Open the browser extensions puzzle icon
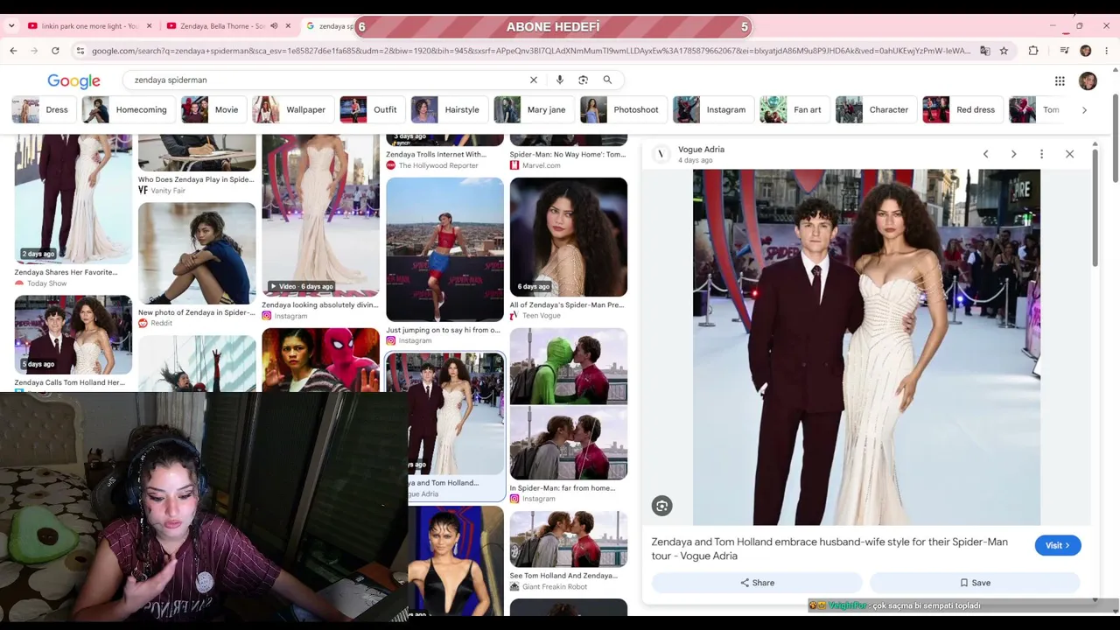 click(x=1033, y=51)
